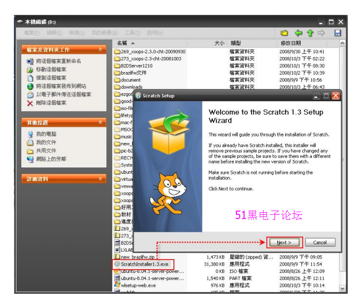353x298 pixels.
Task: Click the publish-file-to-web globe icon
Action: 30,86
